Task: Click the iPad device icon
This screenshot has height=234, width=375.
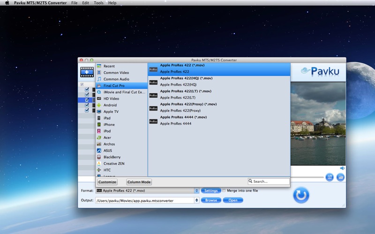Action: 99,118
